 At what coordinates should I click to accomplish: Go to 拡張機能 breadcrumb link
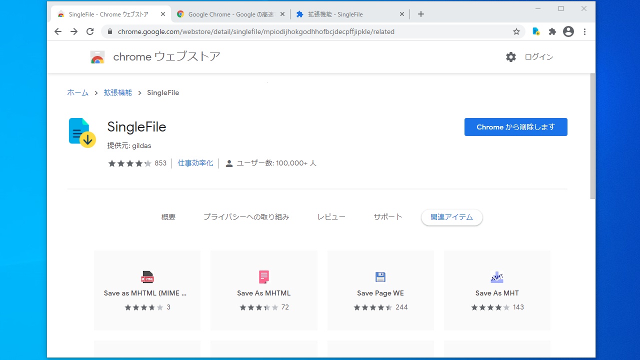[118, 92]
